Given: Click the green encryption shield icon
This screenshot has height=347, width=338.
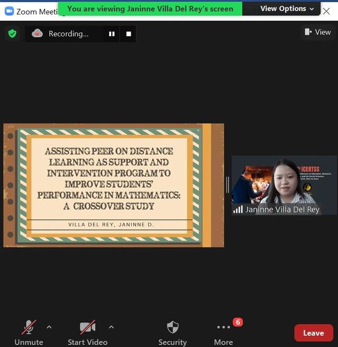Looking at the screenshot, I should [x=12, y=34].
